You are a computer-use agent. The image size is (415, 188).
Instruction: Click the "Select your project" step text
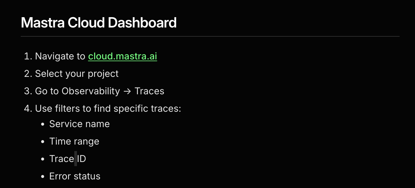[77, 74]
